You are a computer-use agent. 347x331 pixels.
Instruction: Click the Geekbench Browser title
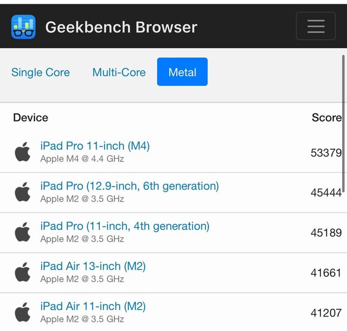(121, 27)
